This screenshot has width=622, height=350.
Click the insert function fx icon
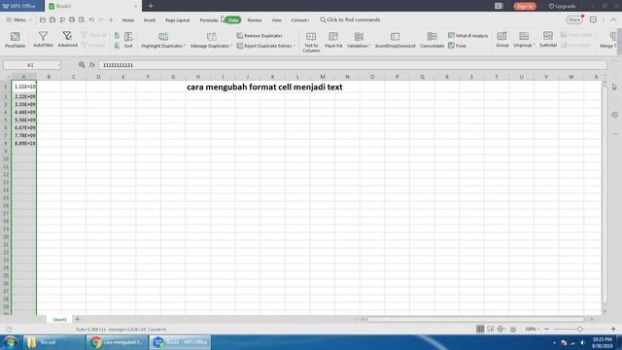pos(92,65)
